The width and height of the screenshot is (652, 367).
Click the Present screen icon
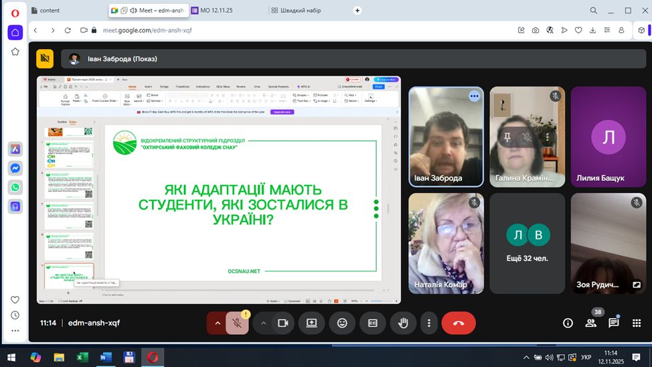pyautogui.click(x=311, y=323)
